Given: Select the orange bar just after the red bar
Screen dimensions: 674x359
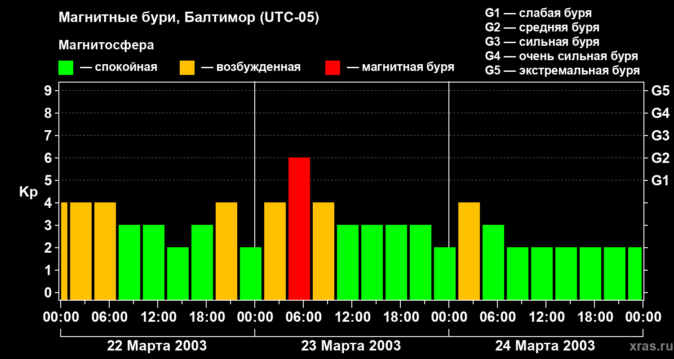Looking at the screenshot, I should click(x=324, y=251).
